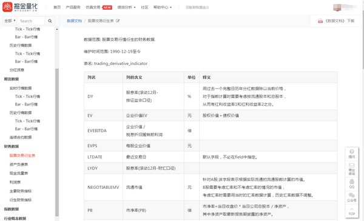Click the sidebar vertical scrollbar thumb

point(57,142)
